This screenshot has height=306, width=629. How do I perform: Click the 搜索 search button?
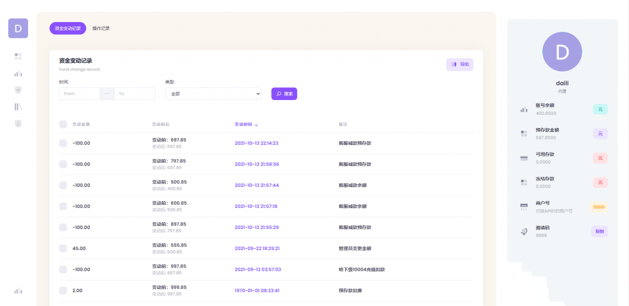pos(284,94)
